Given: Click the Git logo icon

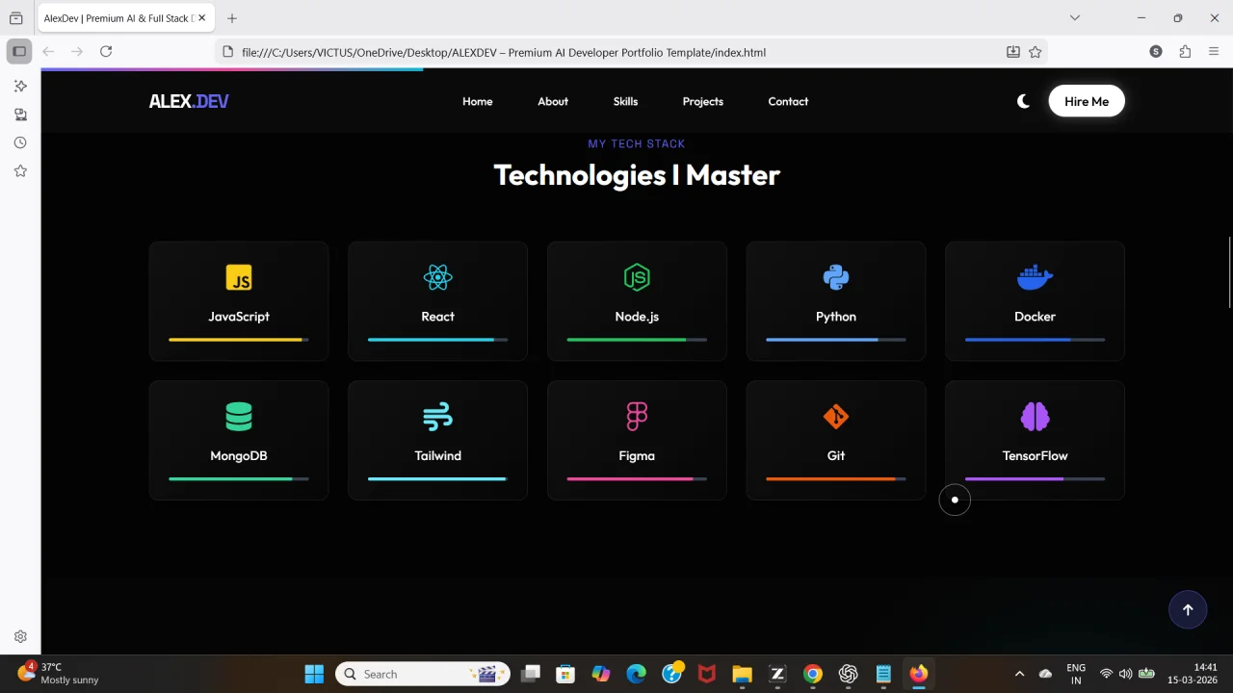Looking at the screenshot, I should 836,417.
